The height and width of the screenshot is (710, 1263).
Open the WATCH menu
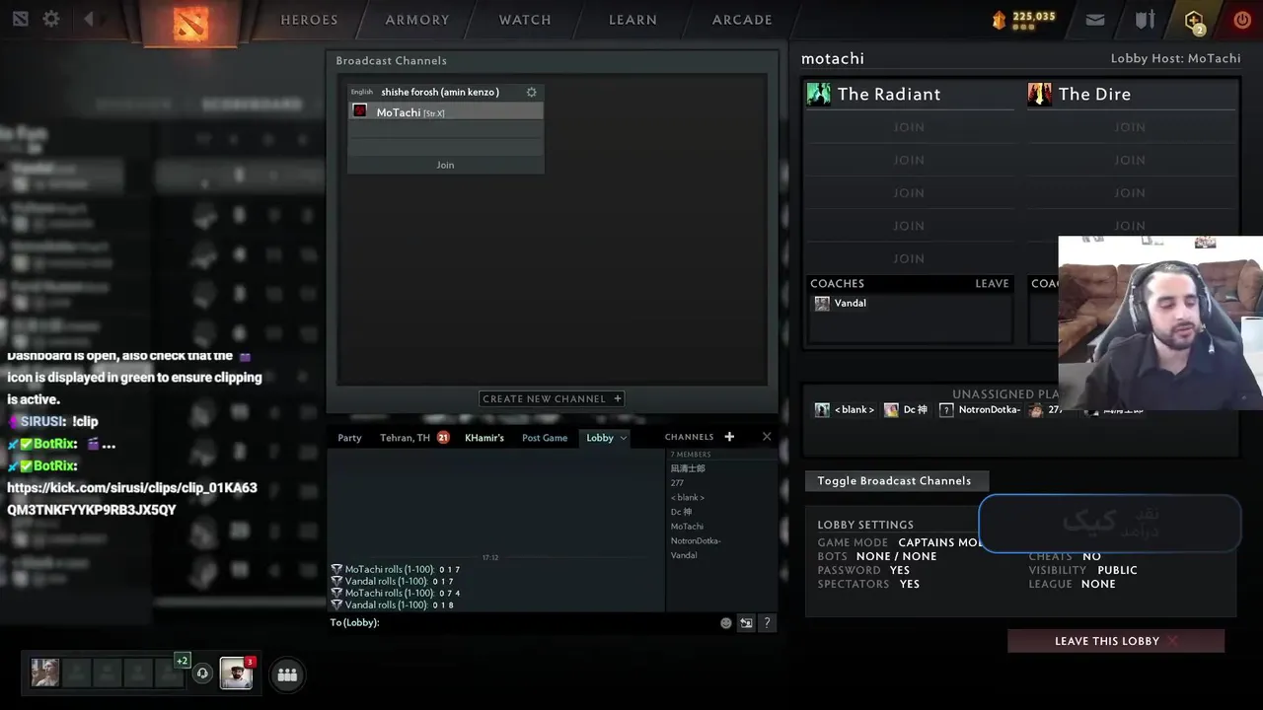pos(525,20)
